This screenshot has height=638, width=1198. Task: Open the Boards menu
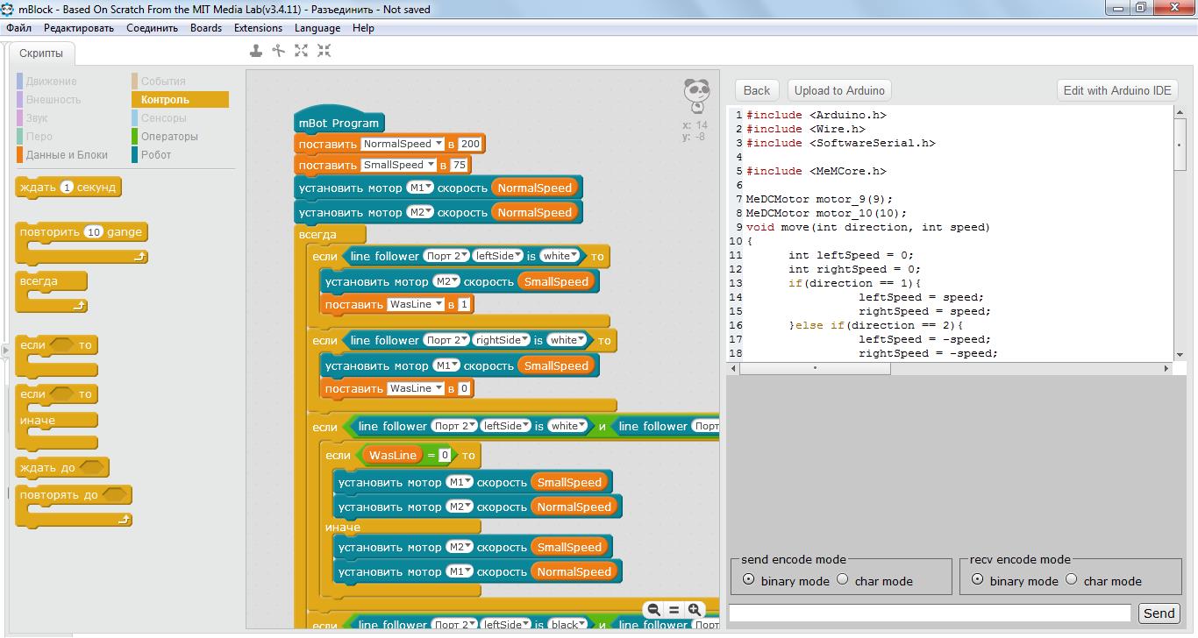[206, 28]
